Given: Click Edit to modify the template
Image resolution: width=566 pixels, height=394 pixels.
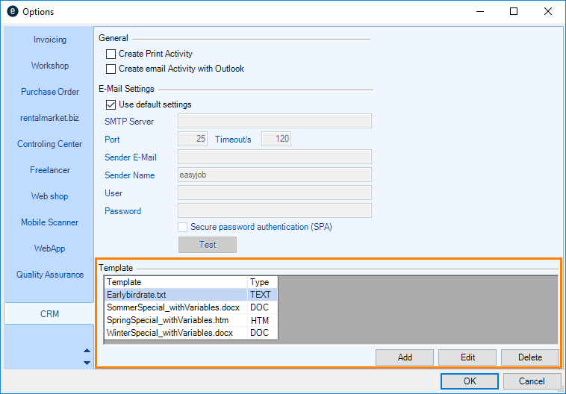Looking at the screenshot, I should (x=467, y=357).
